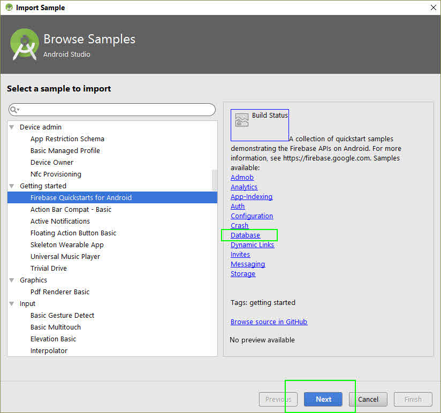This screenshot has height=413, width=441.
Task: Click the disabled Previous button
Action: pos(278,399)
